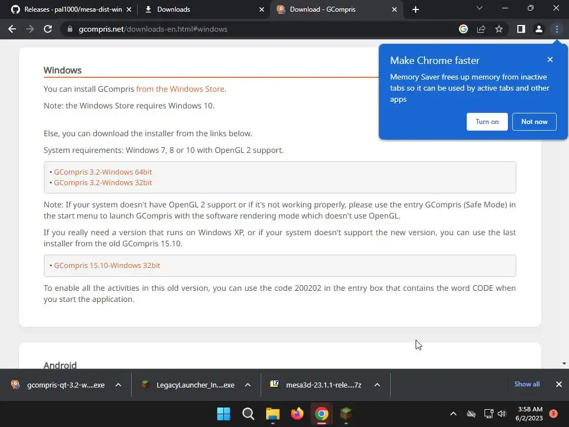The image size is (569, 427).
Task: Open Minecraft launcher taskbar icon
Action: point(346,414)
